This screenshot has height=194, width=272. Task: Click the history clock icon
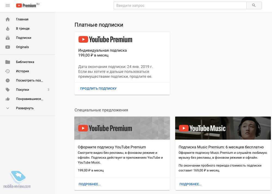coord(8,71)
